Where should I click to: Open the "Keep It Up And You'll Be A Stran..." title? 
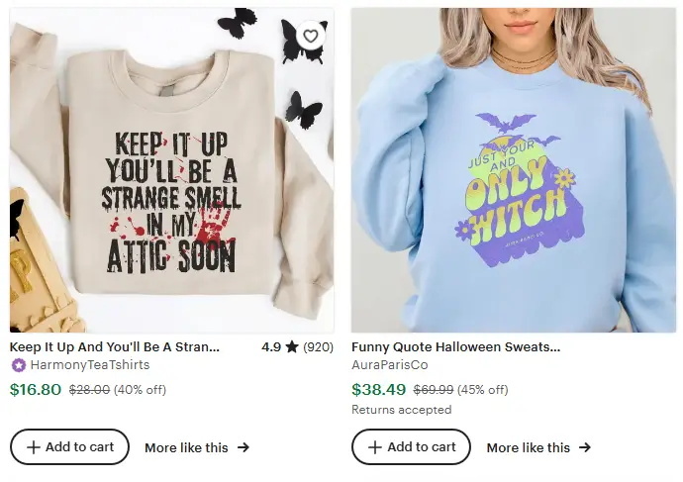click(115, 347)
